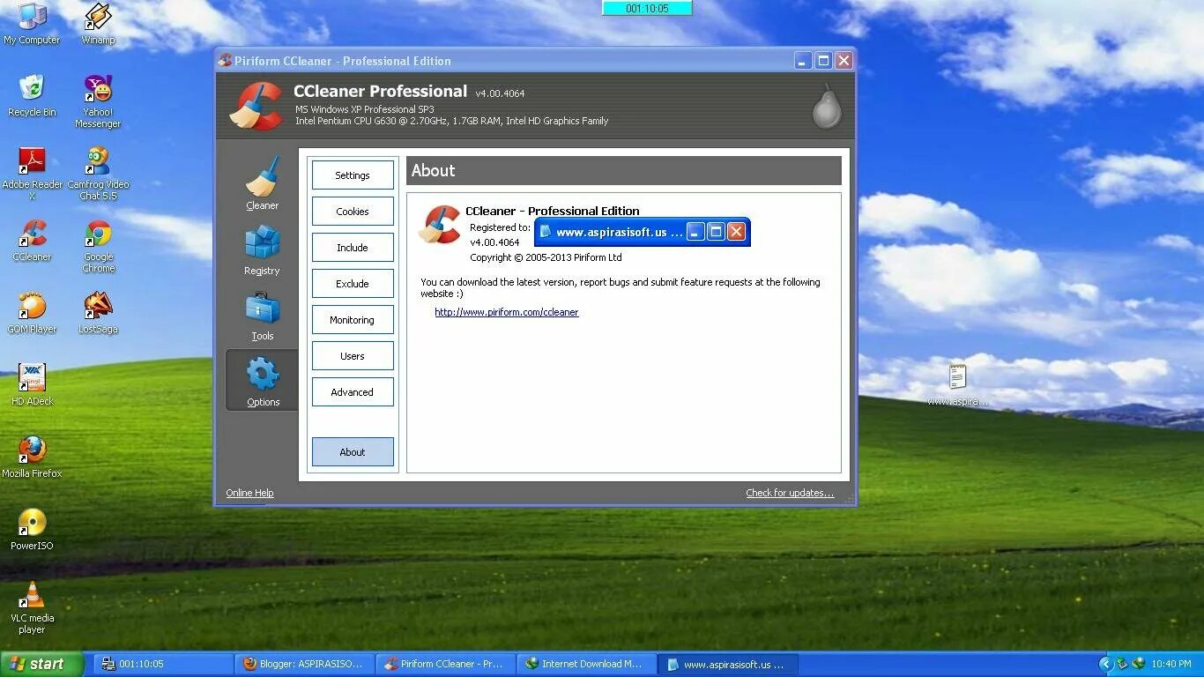
Task: Open the Tools section in CCleaner sidebar
Action: 262,316
